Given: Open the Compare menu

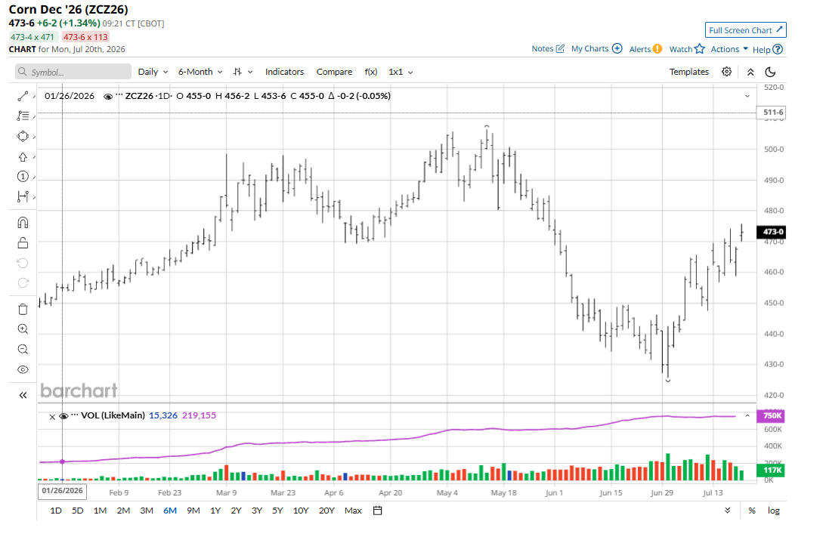Looking at the screenshot, I should 334,72.
